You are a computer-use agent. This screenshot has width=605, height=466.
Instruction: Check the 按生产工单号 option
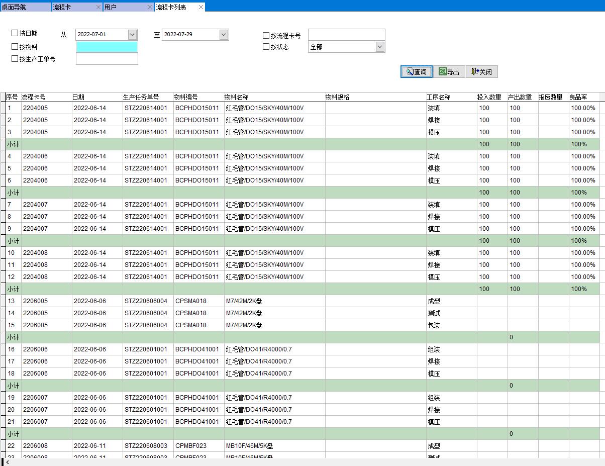15,58
